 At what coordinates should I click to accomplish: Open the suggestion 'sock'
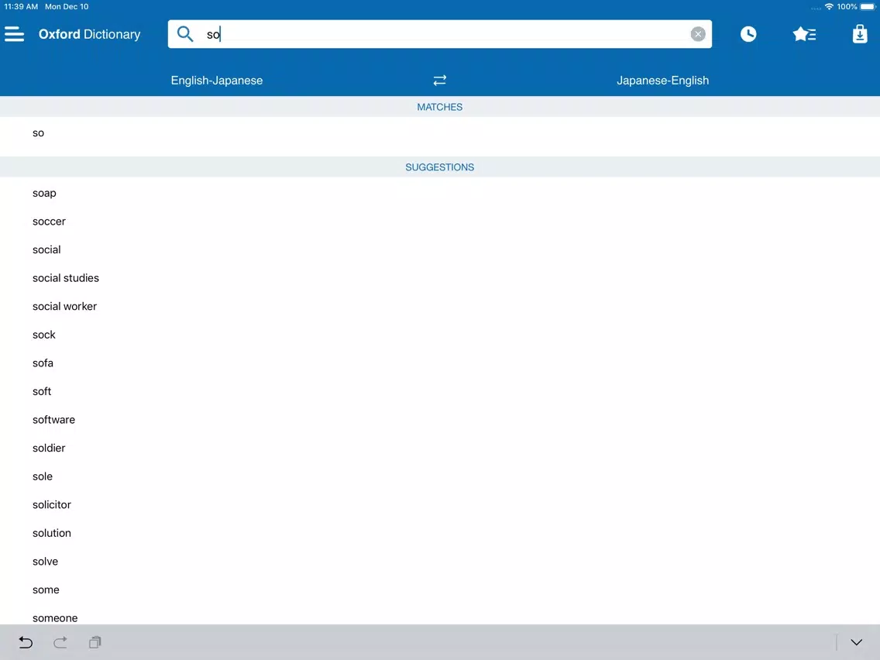pyautogui.click(x=440, y=335)
